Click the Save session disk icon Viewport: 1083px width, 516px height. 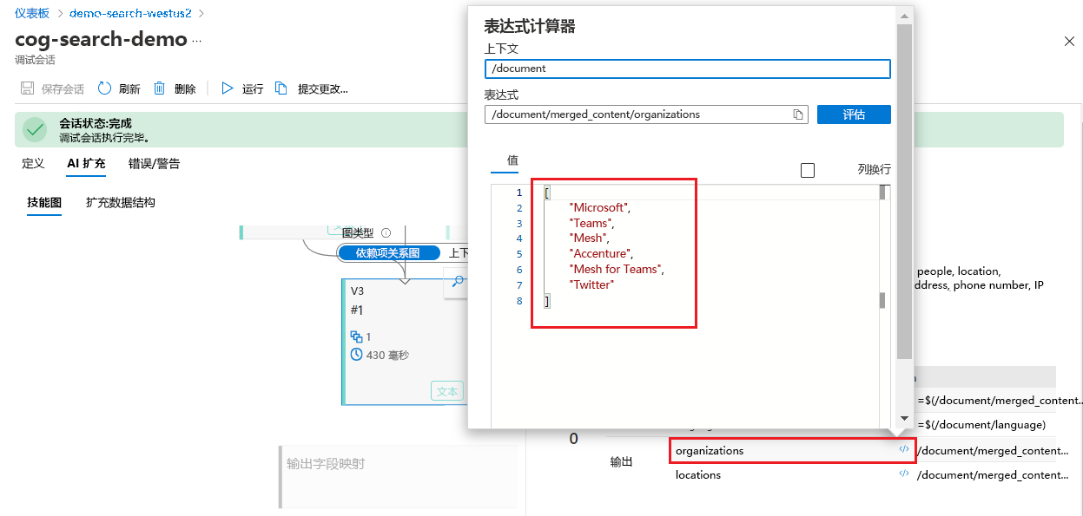[27, 88]
